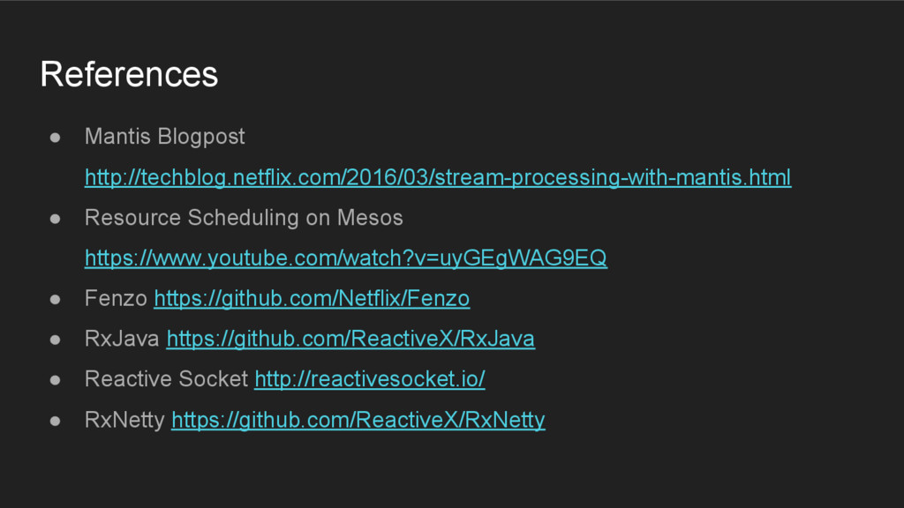This screenshot has height=508, width=904.
Task: Click the bullet beside Fenzo
Action: pos(55,299)
